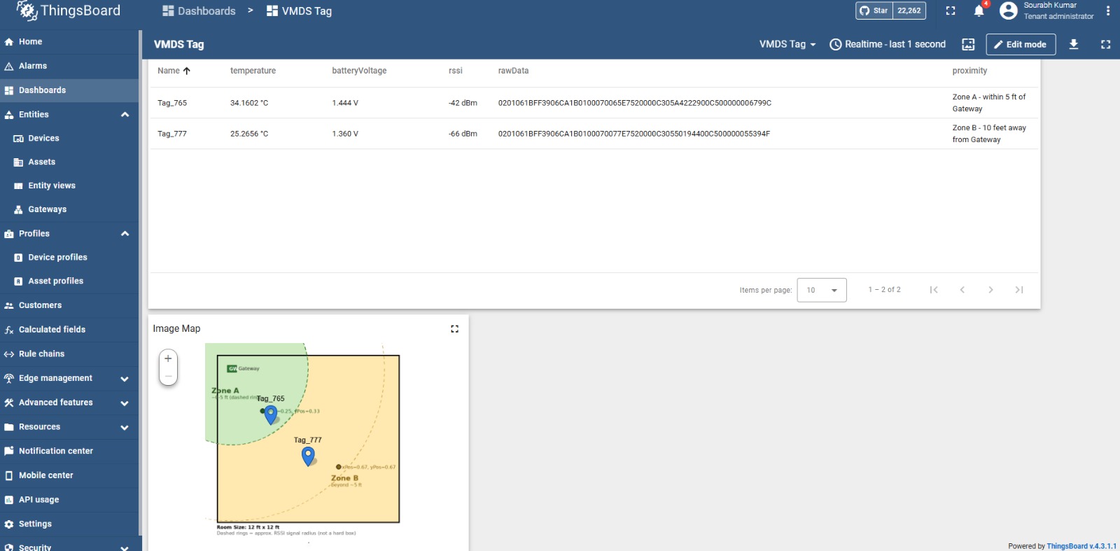
Task: Click the dashboard image export icon
Action: (x=968, y=44)
